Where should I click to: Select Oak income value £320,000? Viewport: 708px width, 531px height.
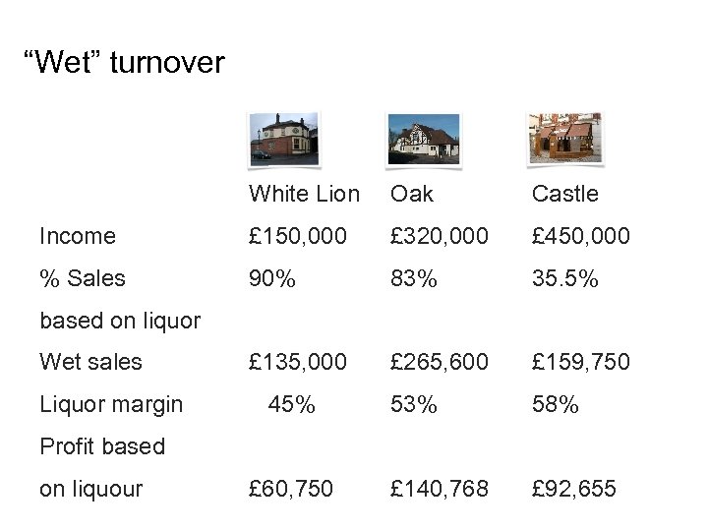pyautogui.click(x=440, y=236)
